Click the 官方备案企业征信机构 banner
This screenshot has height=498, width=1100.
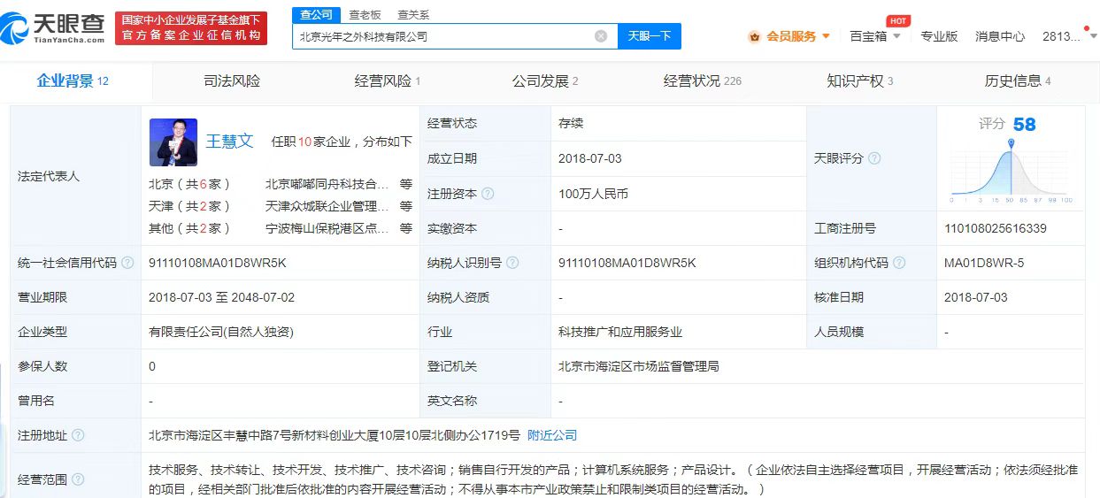click(x=191, y=28)
